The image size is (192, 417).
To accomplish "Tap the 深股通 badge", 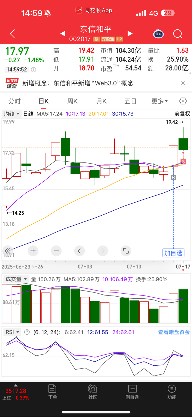I will 108,39.
